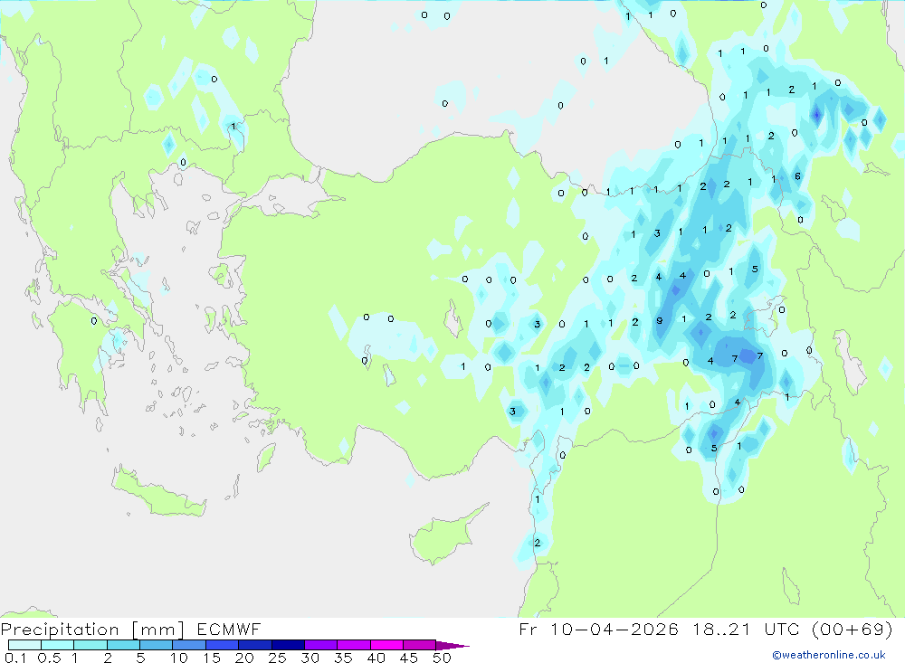Click the "25" legend scale label
This screenshot has height=663, width=905.
tap(277, 658)
